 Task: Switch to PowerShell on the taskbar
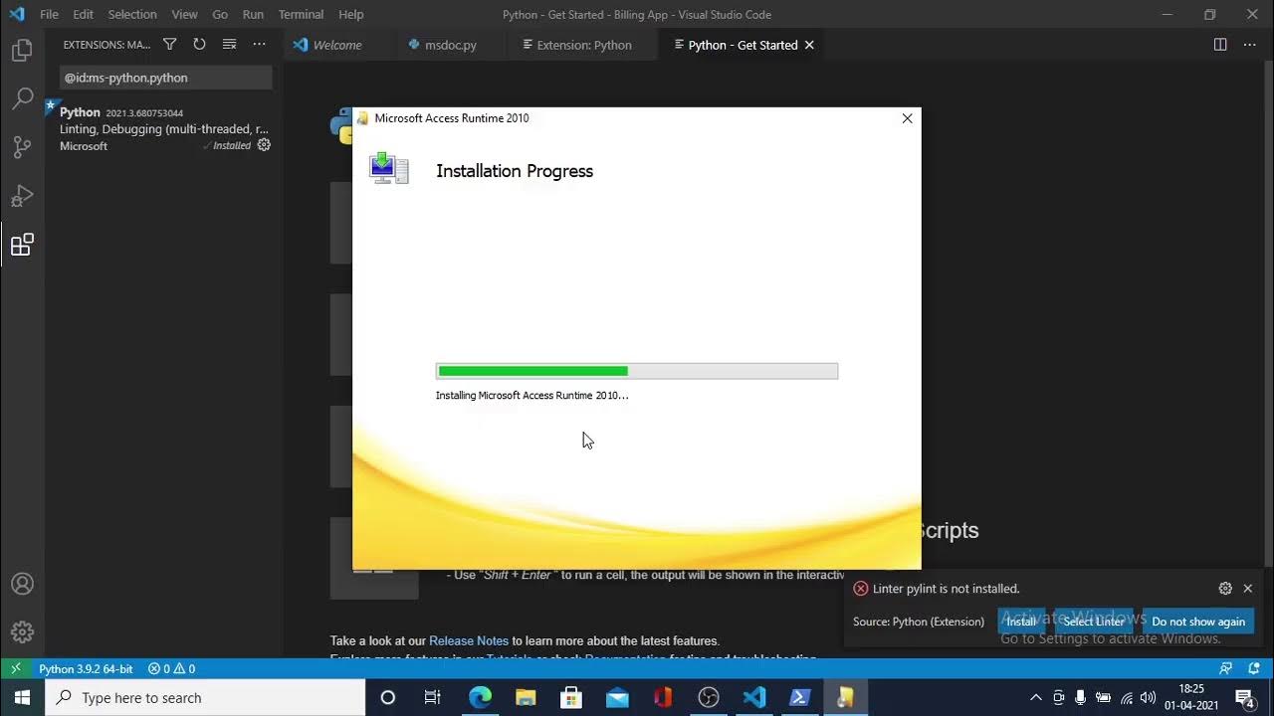[800, 697]
